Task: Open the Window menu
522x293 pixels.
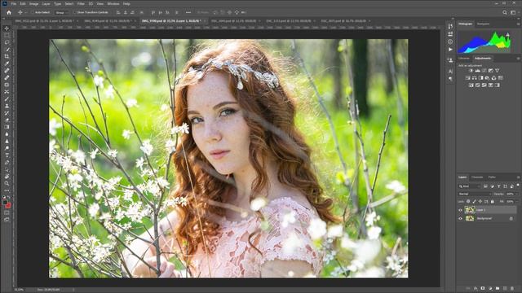Action: [113, 3]
